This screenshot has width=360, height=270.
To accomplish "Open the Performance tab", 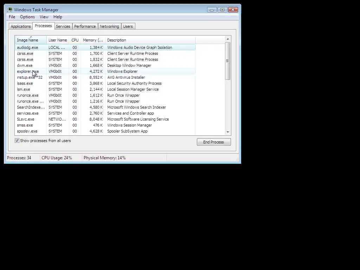I will point(85,26).
